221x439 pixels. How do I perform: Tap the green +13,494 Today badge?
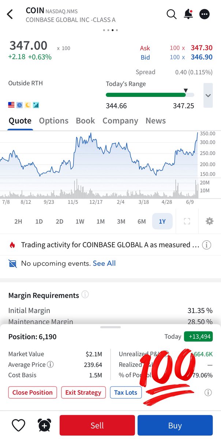coord(198,337)
